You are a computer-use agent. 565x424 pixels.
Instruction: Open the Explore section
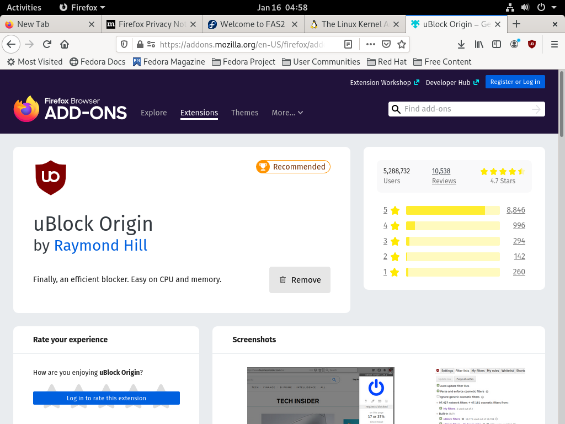pos(154,113)
